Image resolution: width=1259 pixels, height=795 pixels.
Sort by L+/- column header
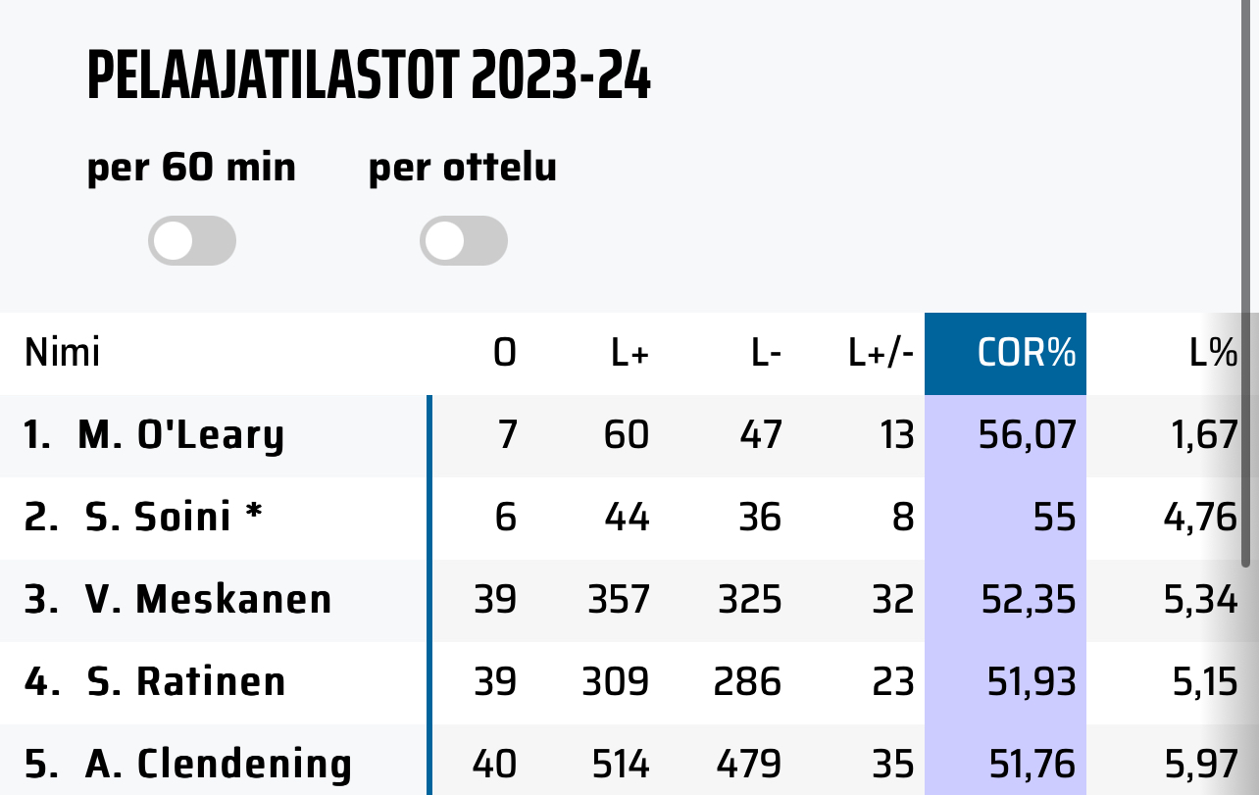[881, 353]
